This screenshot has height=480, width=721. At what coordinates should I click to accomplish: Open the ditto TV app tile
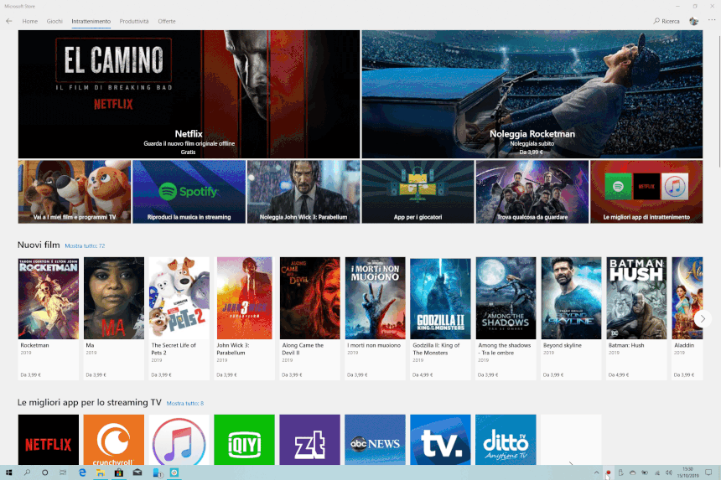coord(506,440)
